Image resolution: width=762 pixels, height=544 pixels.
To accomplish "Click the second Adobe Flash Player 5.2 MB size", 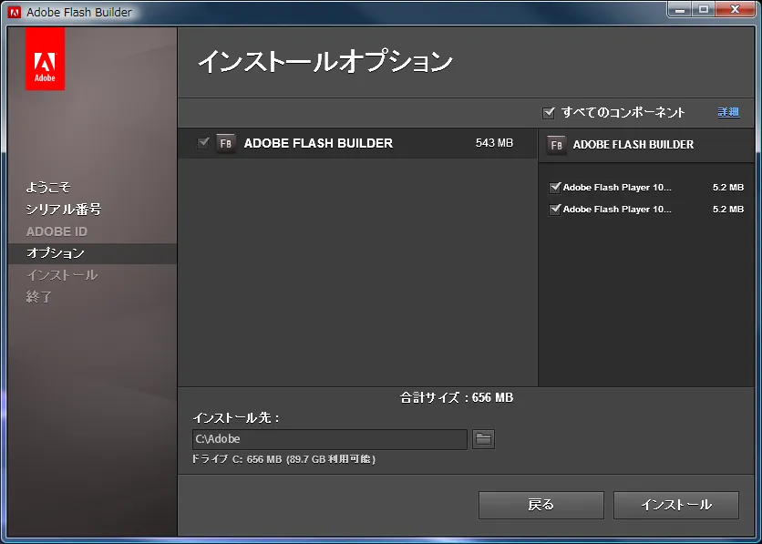I will coord(728,210).
